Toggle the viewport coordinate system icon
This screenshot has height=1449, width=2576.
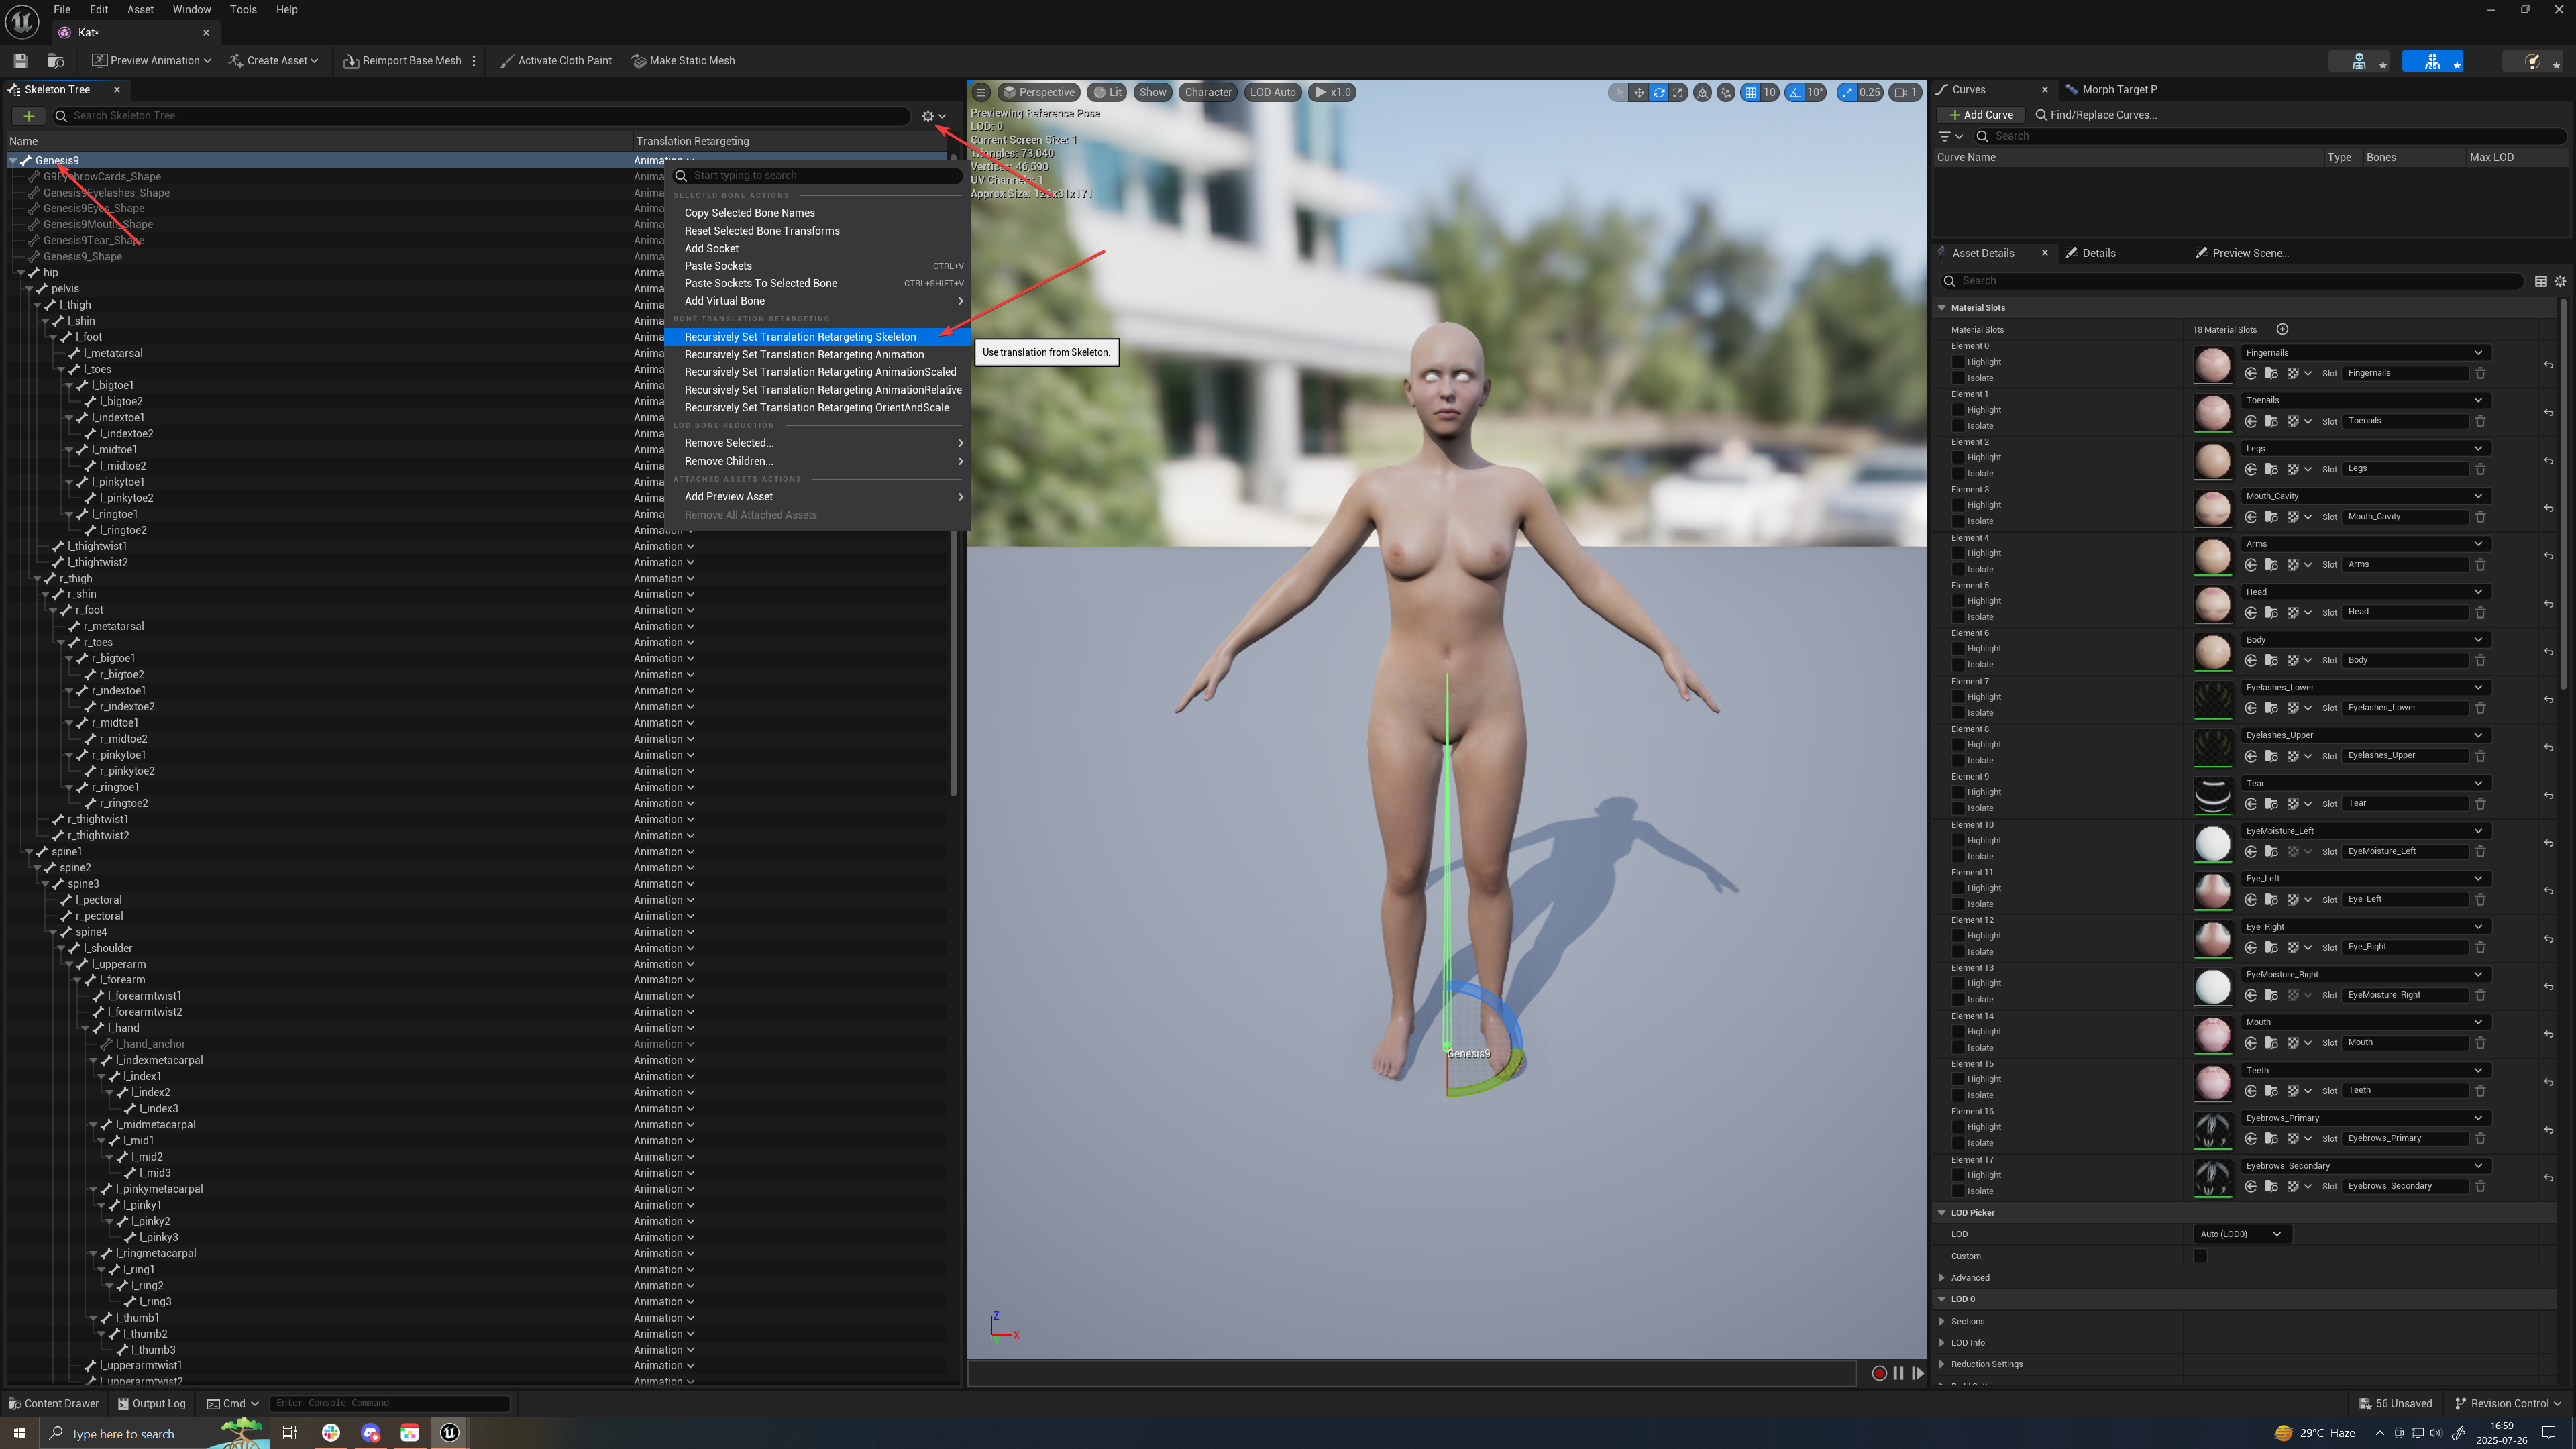tap(1702, 92)
